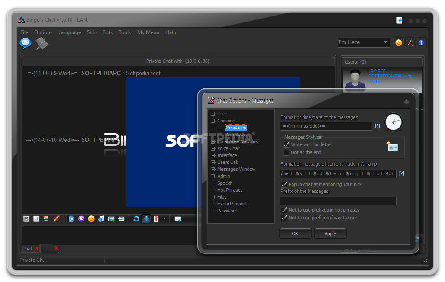
Task: Open options via the wrench and screwdriver icon
Action: (410, 43)
